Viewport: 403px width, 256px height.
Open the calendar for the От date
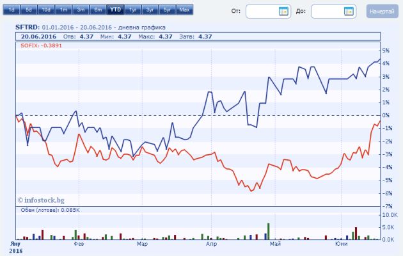coord(283,12)
